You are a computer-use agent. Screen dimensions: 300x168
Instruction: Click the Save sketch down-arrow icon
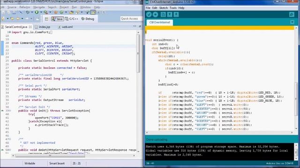tap(176, 14)
